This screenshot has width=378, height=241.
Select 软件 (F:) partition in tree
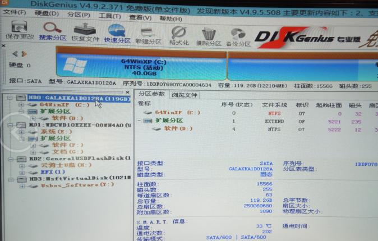coord(67,145)
